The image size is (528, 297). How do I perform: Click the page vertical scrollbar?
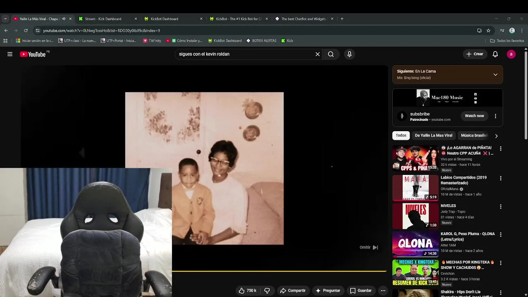526,95
